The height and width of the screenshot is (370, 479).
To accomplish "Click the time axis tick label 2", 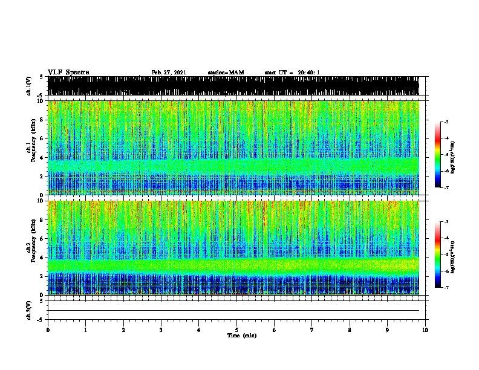I will (123, 330).
